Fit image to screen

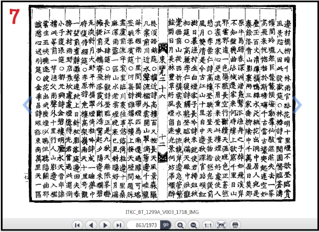coord(222,225)
